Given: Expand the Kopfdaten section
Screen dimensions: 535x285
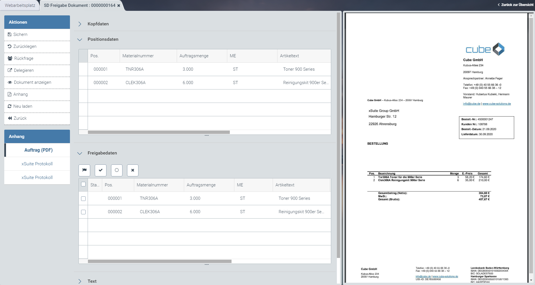Looking at the screenshot, I should pos(80,24).
